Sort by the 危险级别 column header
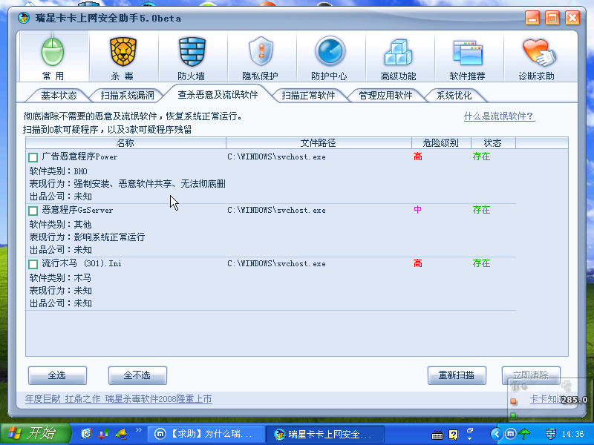The height and width of the screenshot is (445, 594). point(441,143)
